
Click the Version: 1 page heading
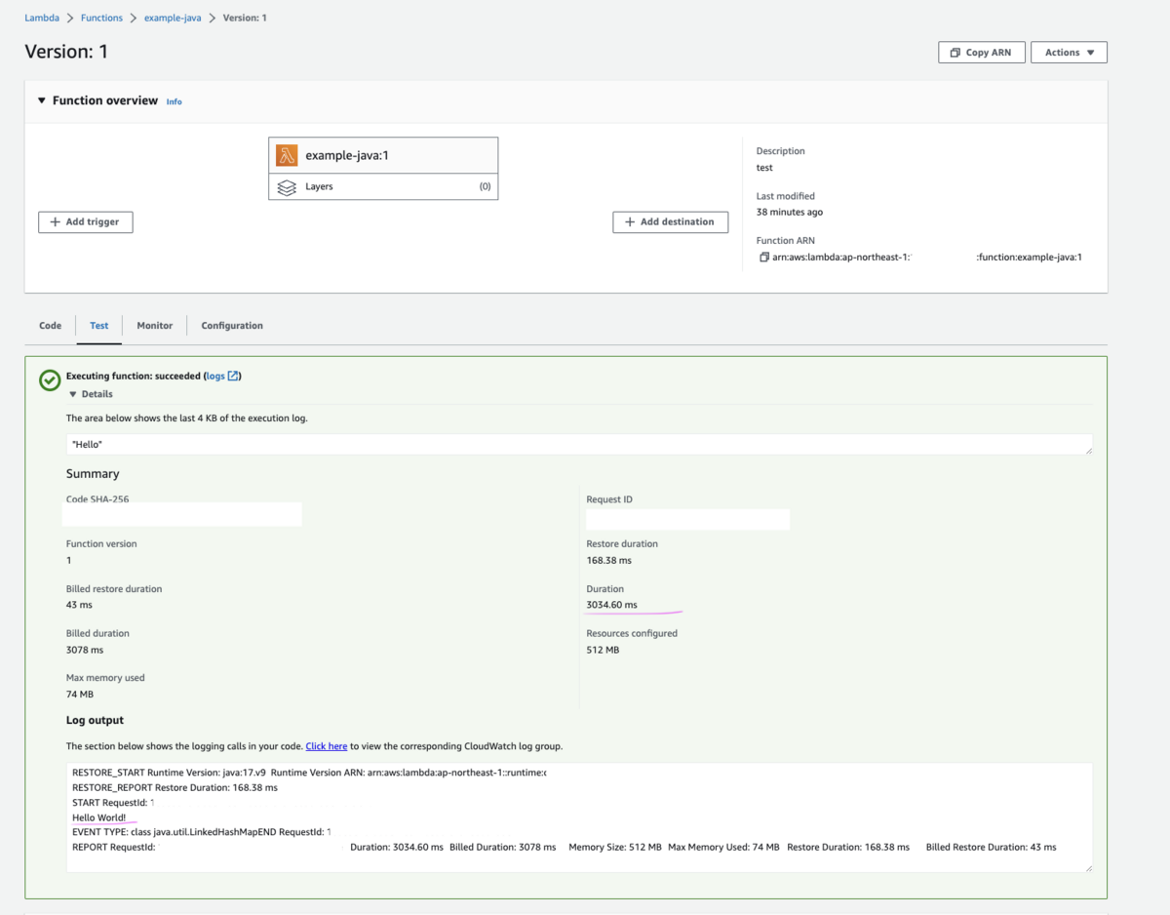(66, 52)
